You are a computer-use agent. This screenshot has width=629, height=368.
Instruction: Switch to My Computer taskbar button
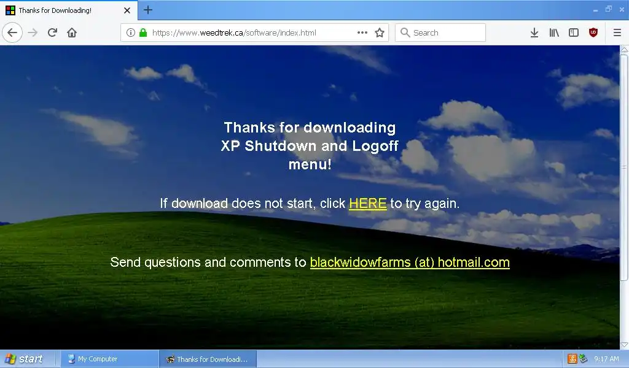[x=109, y=359]
